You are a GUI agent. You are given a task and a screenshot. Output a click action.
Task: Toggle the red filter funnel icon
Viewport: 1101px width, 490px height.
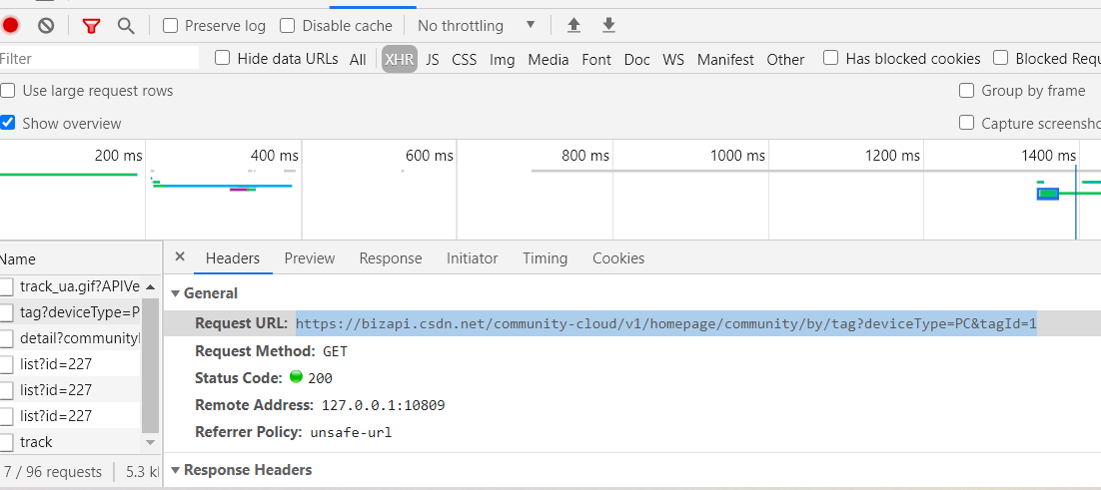point(91,26)
